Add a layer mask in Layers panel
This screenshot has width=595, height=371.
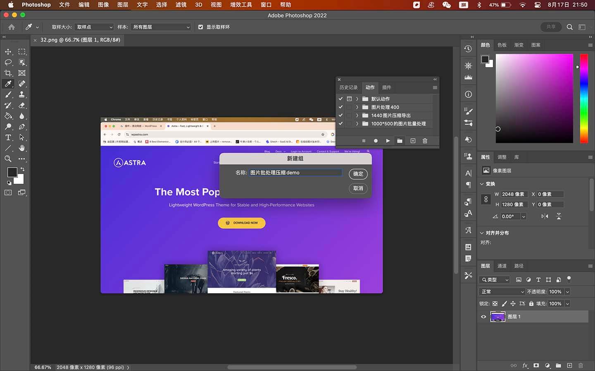(536, 365)
